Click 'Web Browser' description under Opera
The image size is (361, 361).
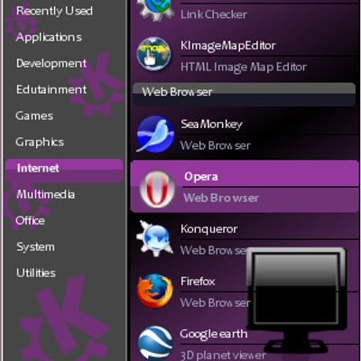click(x=221, y=198)
